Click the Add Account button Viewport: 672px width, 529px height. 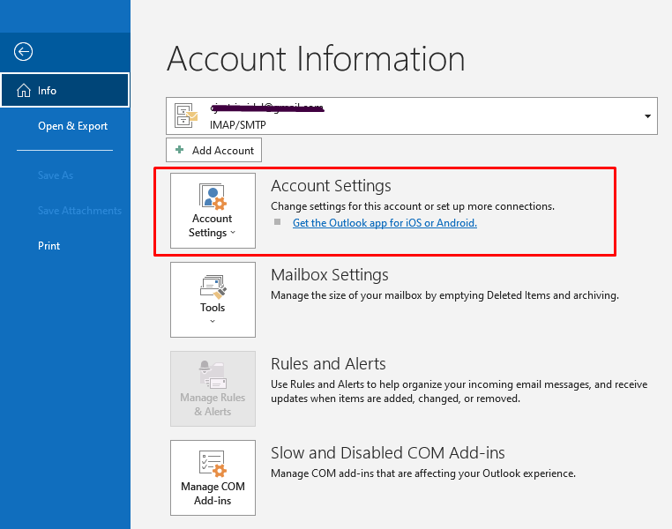click(x=213, y=150)
